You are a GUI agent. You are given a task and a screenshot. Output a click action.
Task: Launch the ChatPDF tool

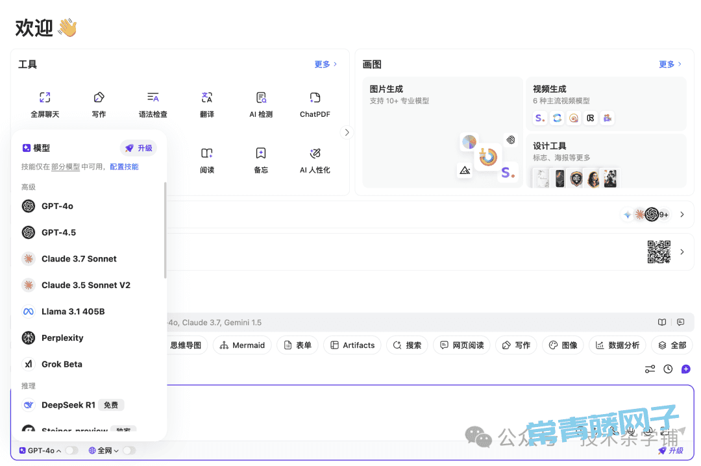pyautogui.click(x=315, y=104)
